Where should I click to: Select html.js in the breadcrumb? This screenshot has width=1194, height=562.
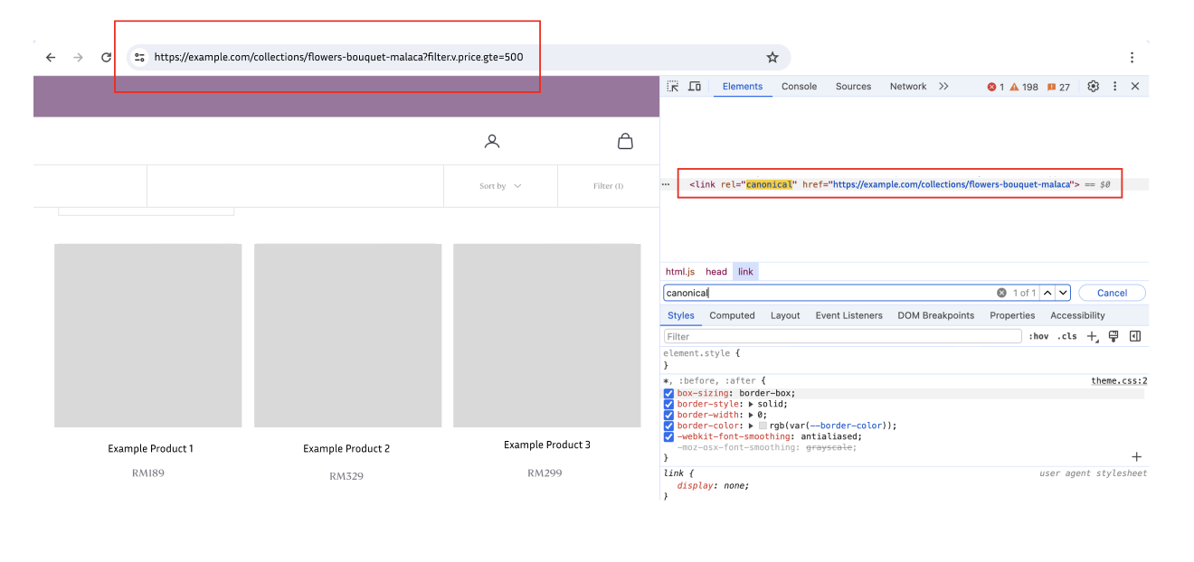pyautogui.click(x=680, y=272)
